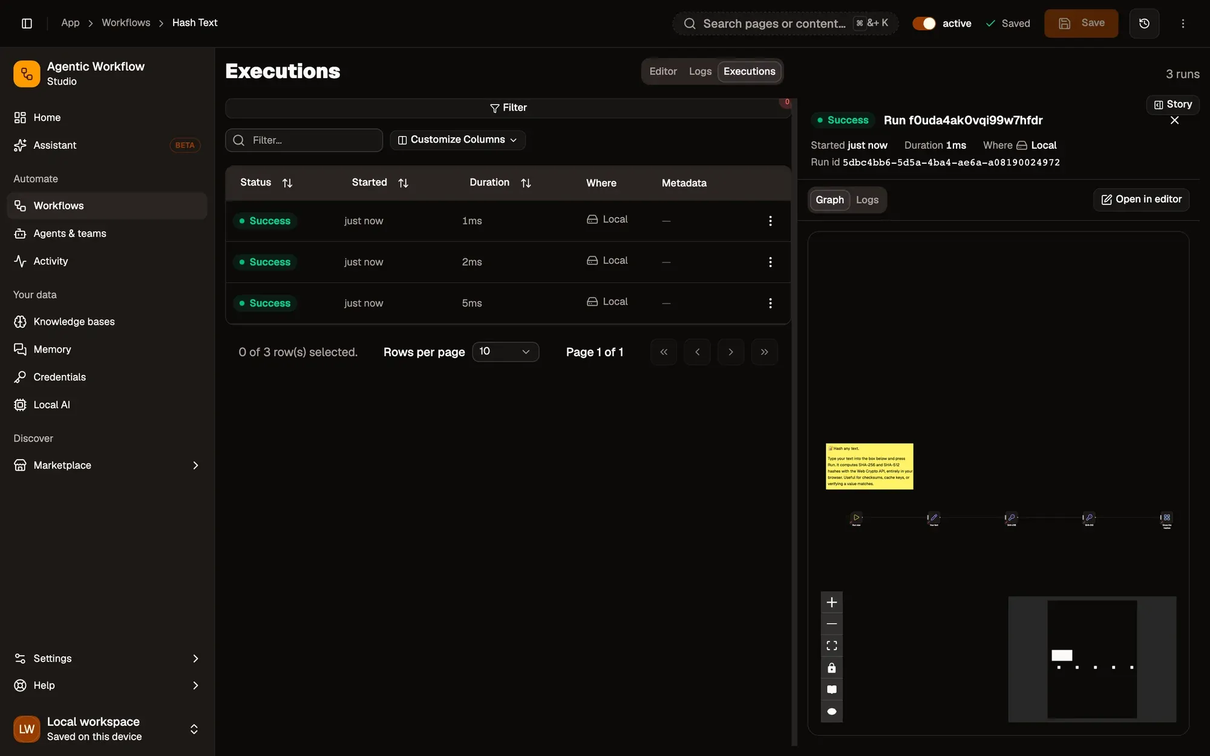Click the run id value text

pos(951,163)
